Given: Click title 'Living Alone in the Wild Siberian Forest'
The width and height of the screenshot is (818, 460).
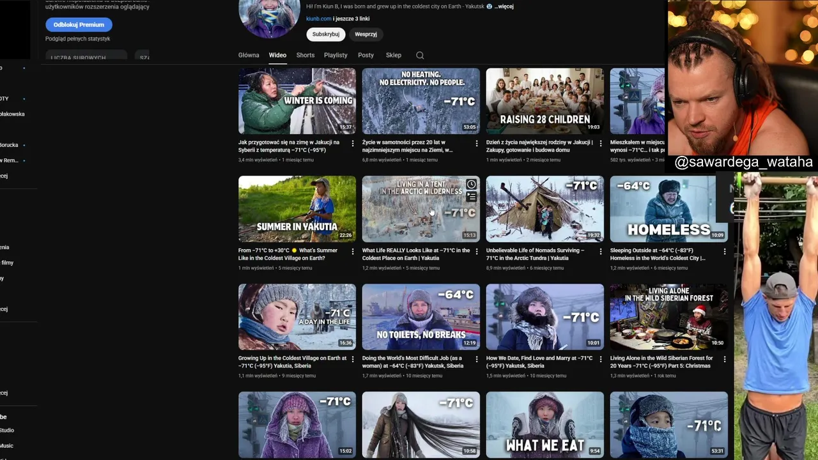Looking at the screenshot, I should (661, 362).
